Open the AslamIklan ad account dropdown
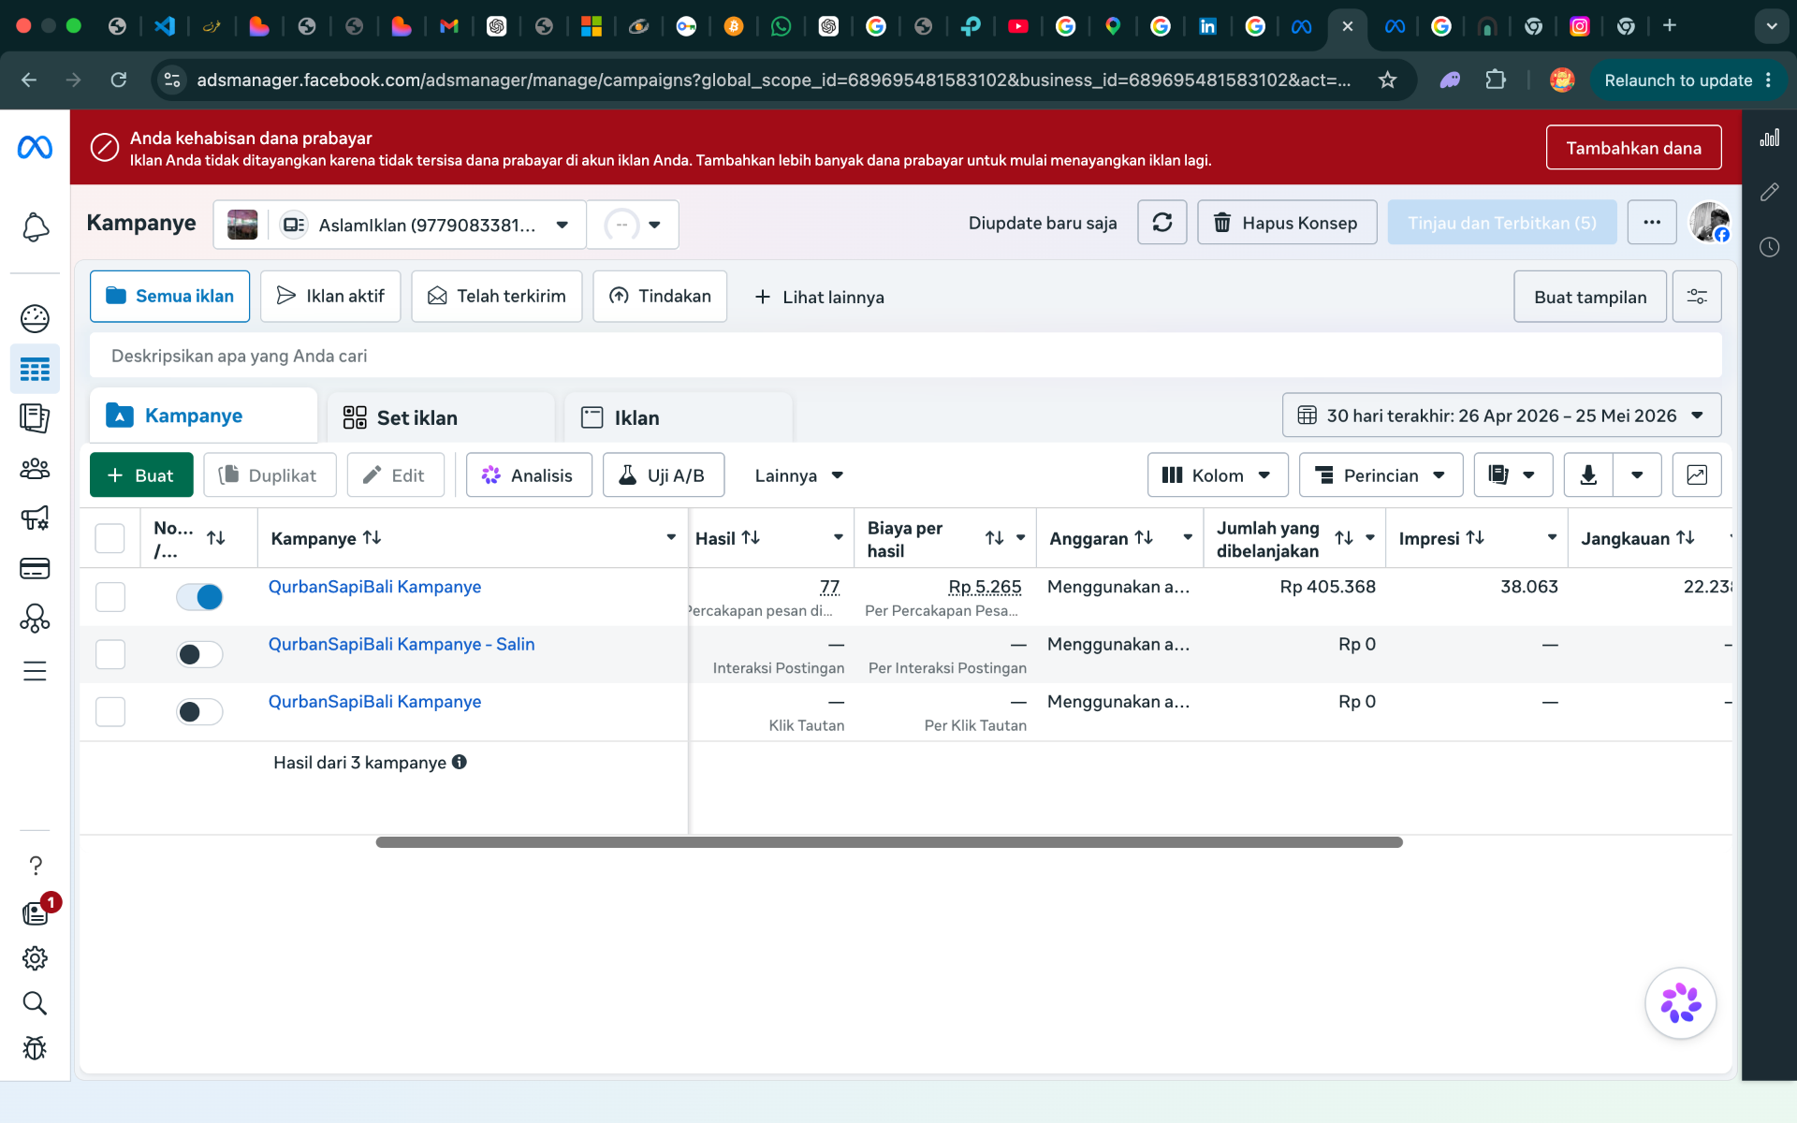 coord(400,225)
